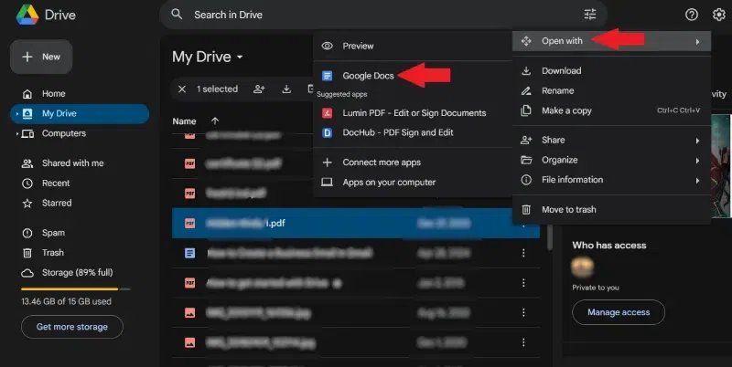The width and height of the screenshot is (732, 367).
Task: Clear selection with X icon
Action: tap(182, 89)
